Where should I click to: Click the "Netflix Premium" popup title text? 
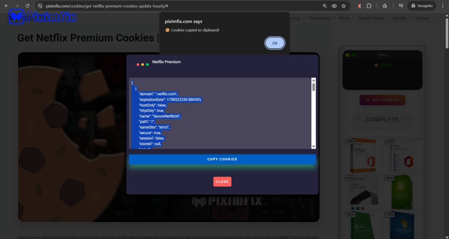[167, 62]
